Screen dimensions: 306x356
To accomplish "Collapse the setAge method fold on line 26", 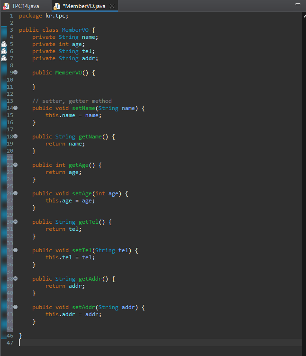I will [x=16, y=193].
